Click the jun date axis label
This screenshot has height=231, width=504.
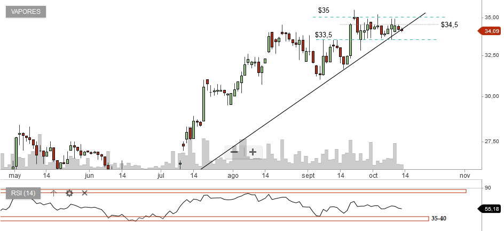tap(89, 176)
